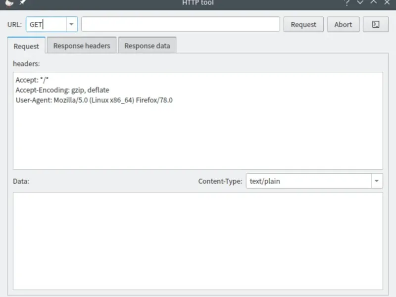Place cursor on the Accept-Encoding header line
Image resolution: width=396 pixels, height=297 pixels.
tap(62, 90)
